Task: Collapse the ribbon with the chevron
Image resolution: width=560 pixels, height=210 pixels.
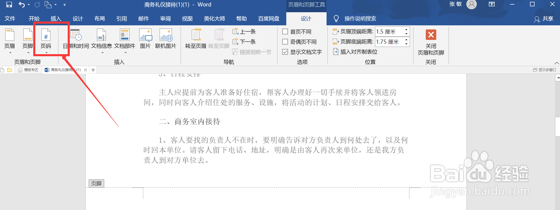Action: 556,63
